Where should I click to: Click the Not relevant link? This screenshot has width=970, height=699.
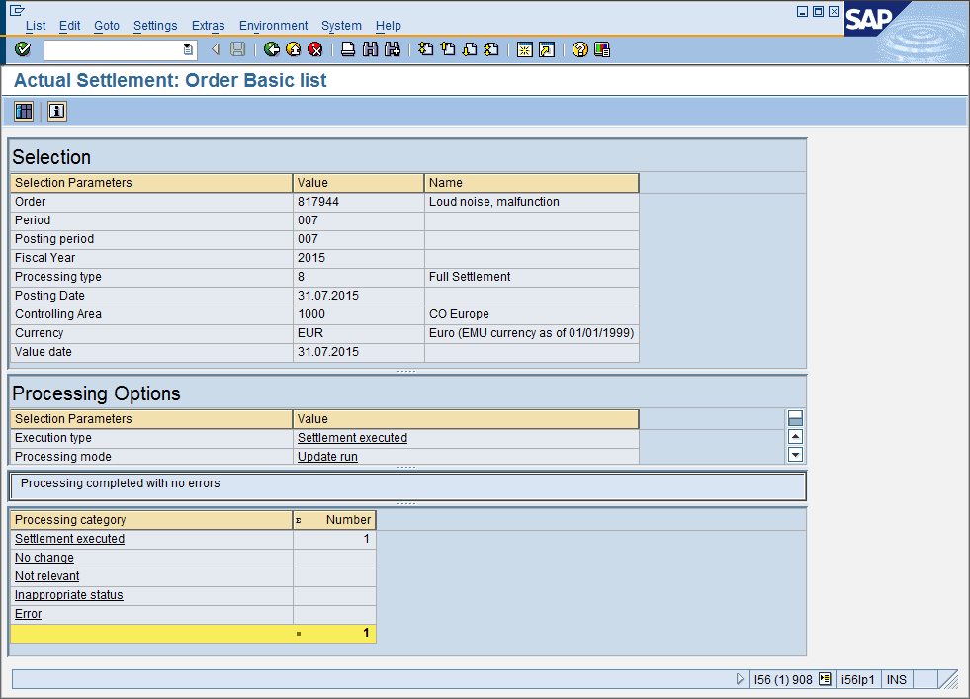[47, 576]
